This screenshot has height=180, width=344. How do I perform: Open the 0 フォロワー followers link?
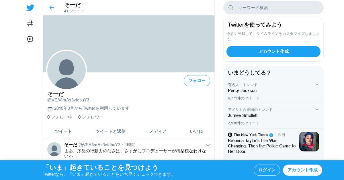pos(91,117)
